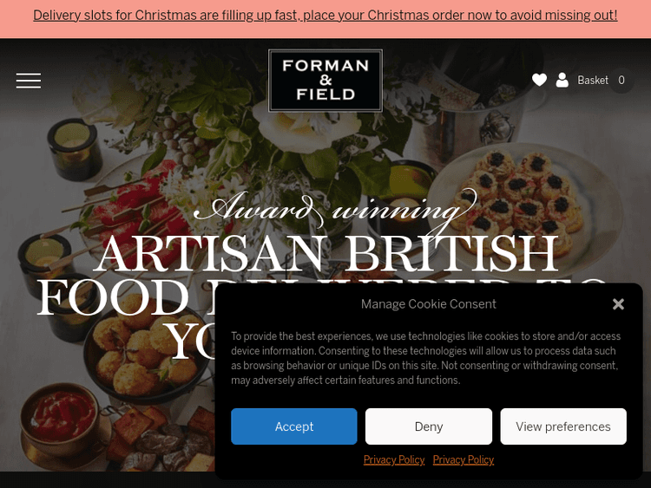Screen dimensions: 651x488
Task: Click the cookie consent description paragraph
Action: click(425, 358)
